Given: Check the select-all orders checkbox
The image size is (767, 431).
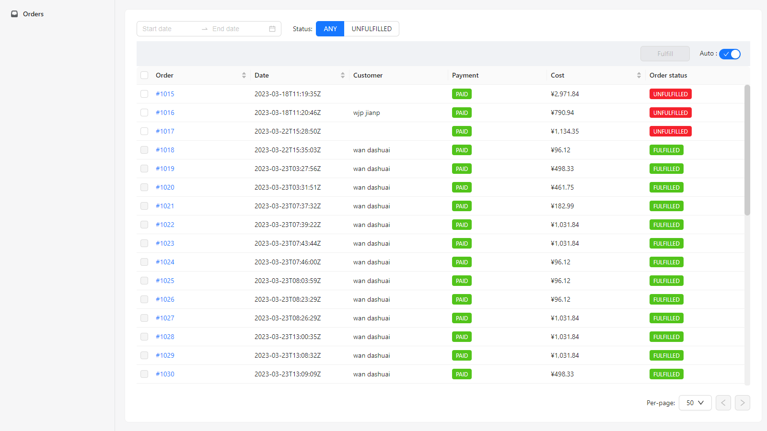Looking at the screenshot, I should tap(144, 75).
